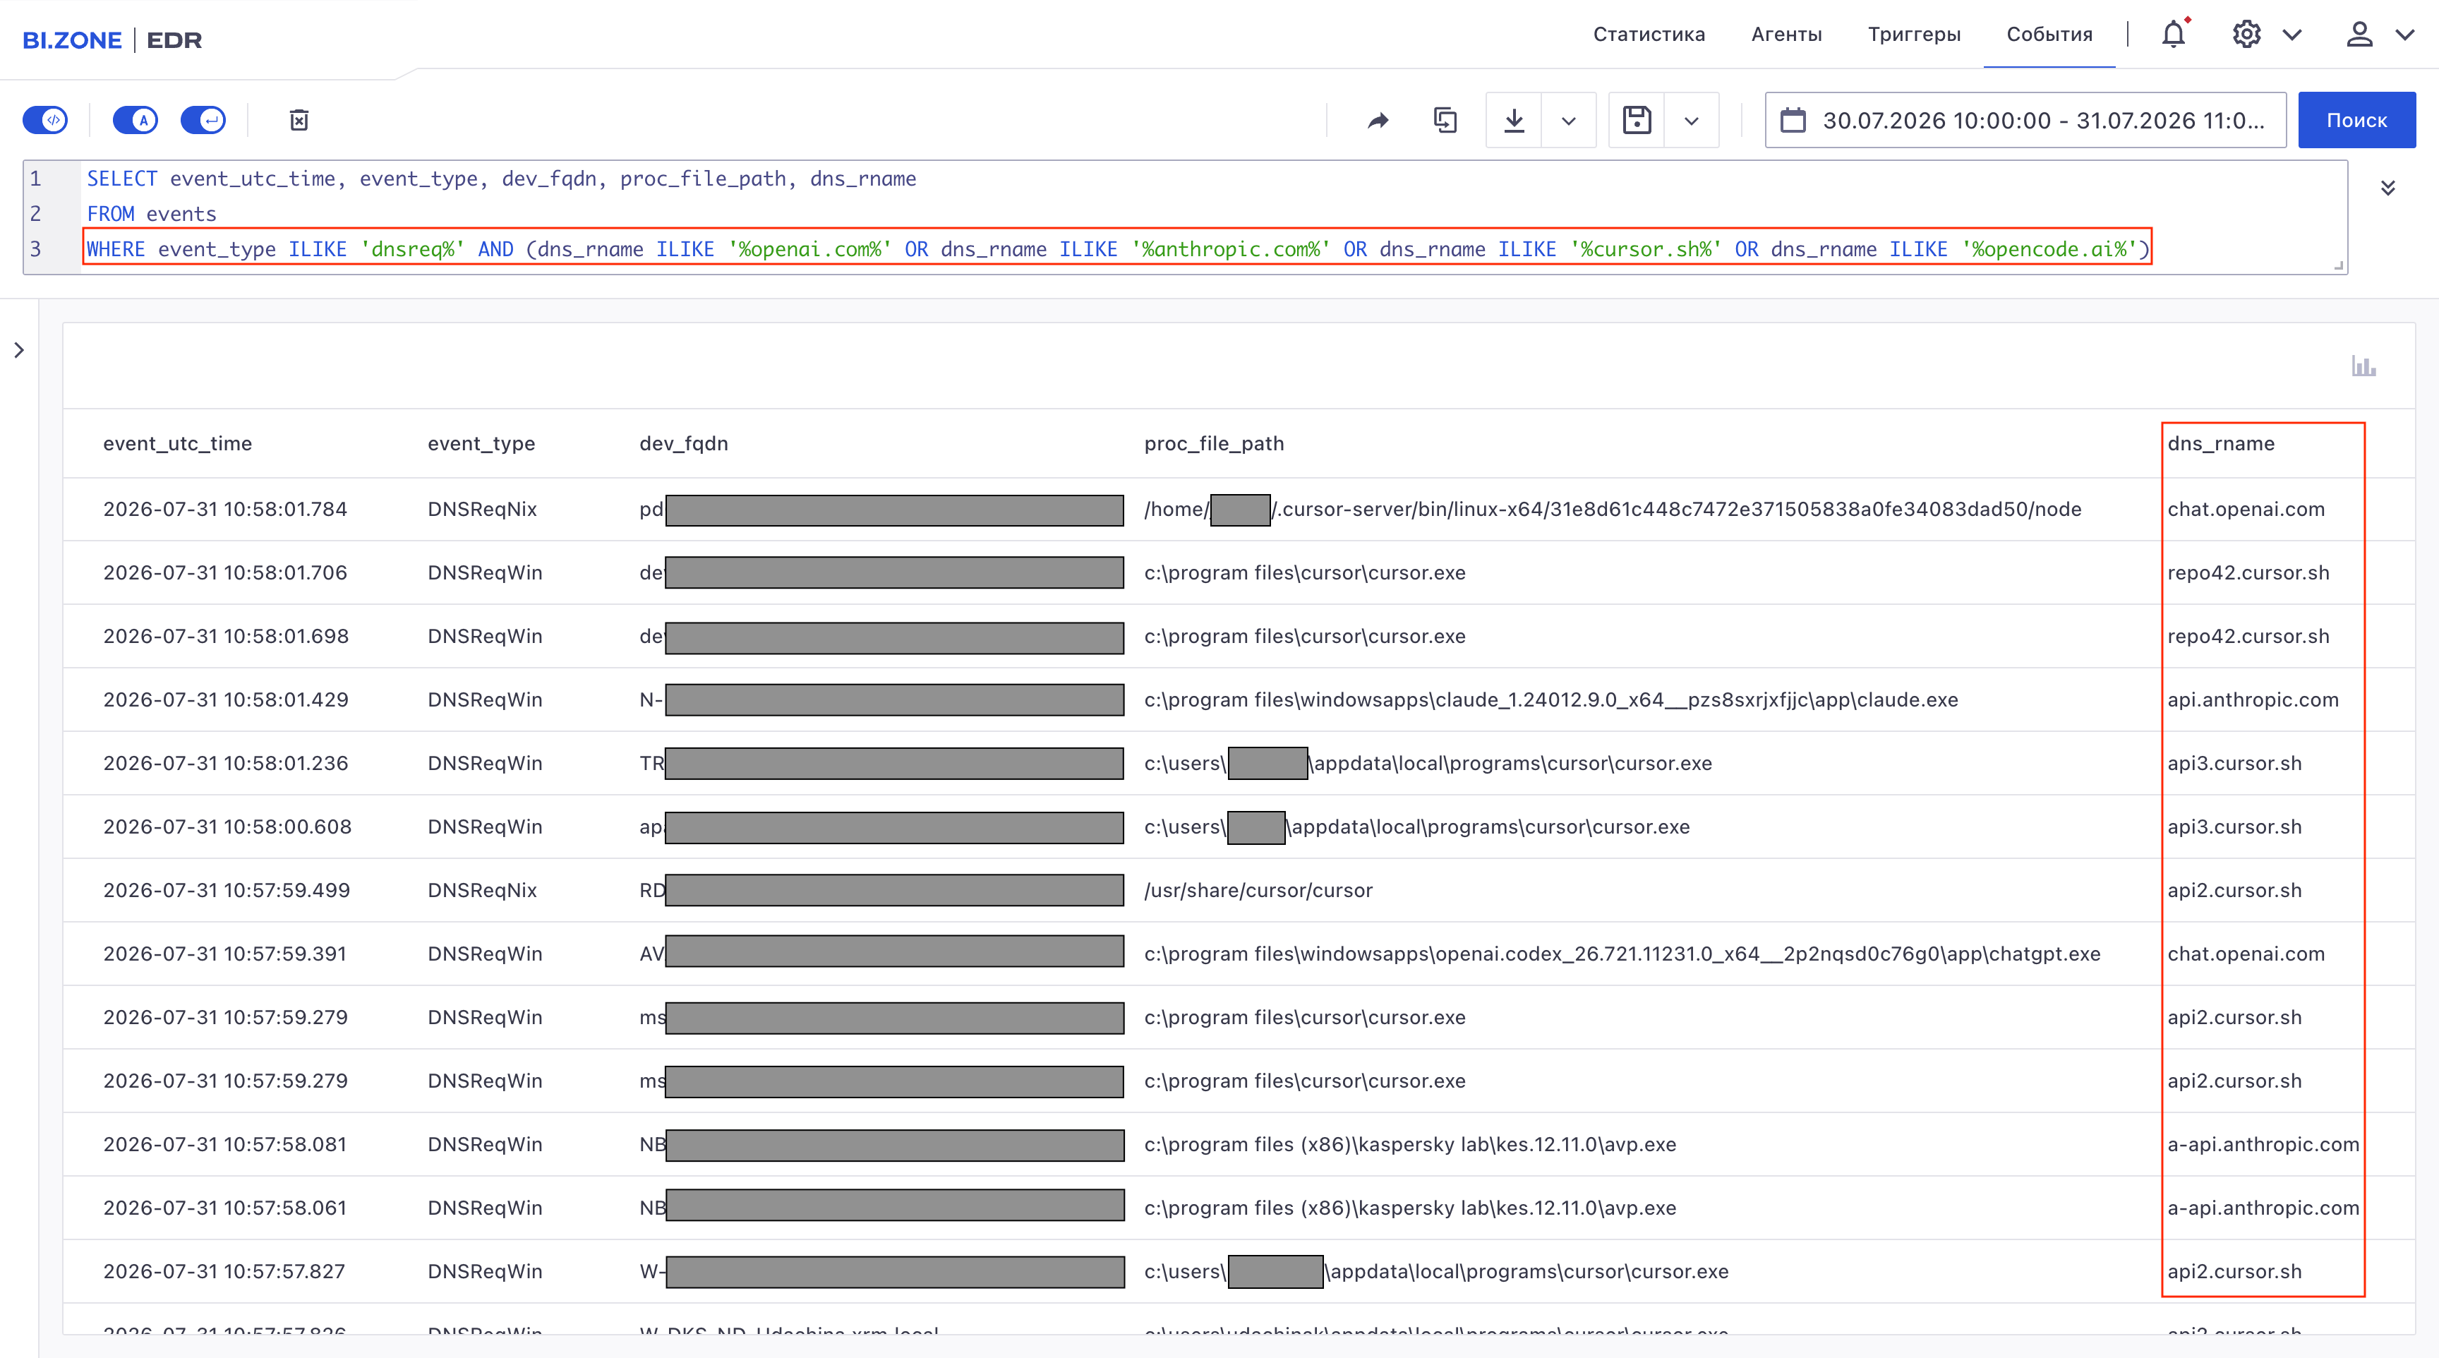Show the results chart histogram icon
2439x1358 pixels.
tap(2363, 366)
